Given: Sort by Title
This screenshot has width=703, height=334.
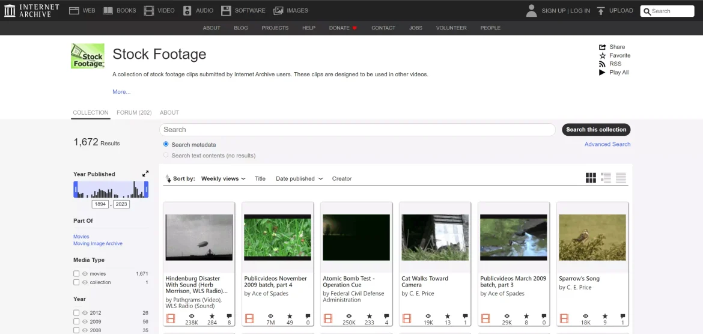Looking at the screenshot, I should [x=260, y=178].
